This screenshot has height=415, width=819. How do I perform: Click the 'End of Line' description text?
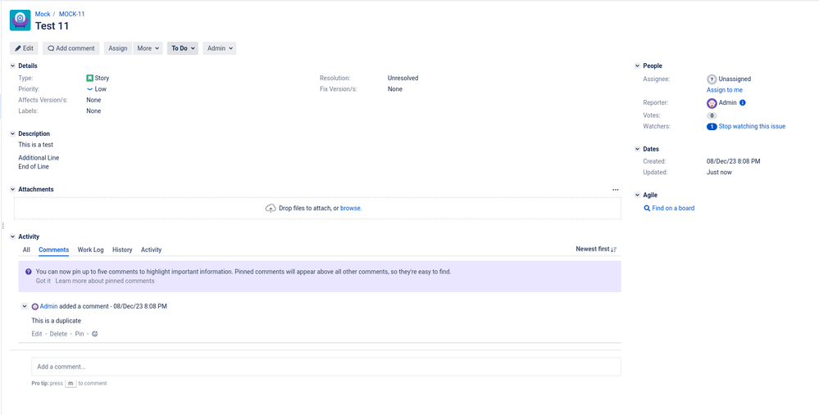pyautogui.click(x=34, y=167)
